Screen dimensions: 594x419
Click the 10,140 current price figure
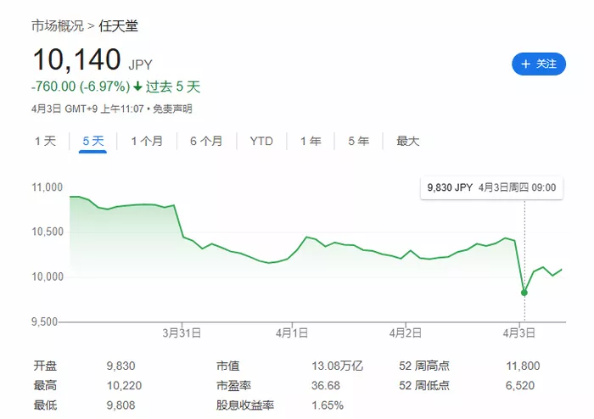[x=76, y=60]
